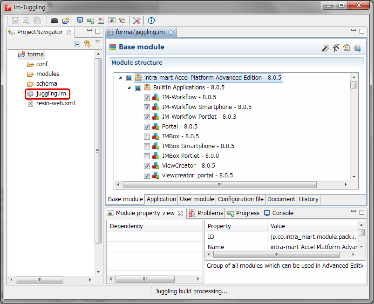
Task: Click the Save All stacked-floppies icon
Action: coord(37,21)
